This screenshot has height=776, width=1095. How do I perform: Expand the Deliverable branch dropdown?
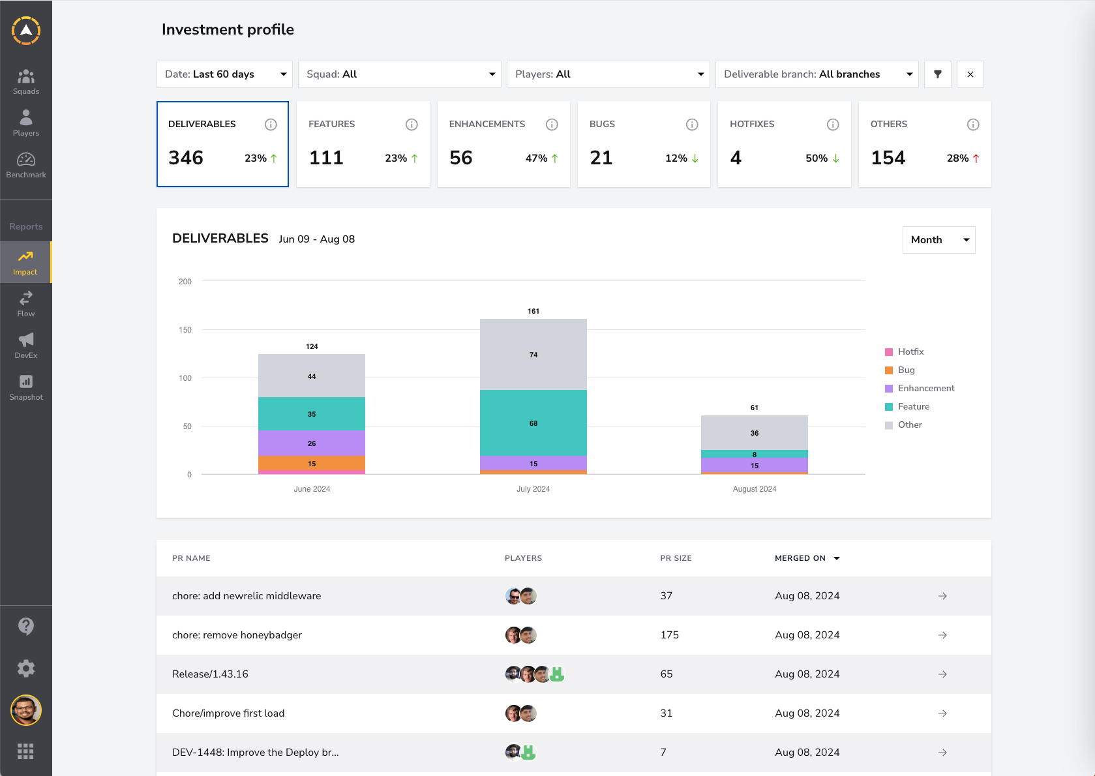coord(817,74)
